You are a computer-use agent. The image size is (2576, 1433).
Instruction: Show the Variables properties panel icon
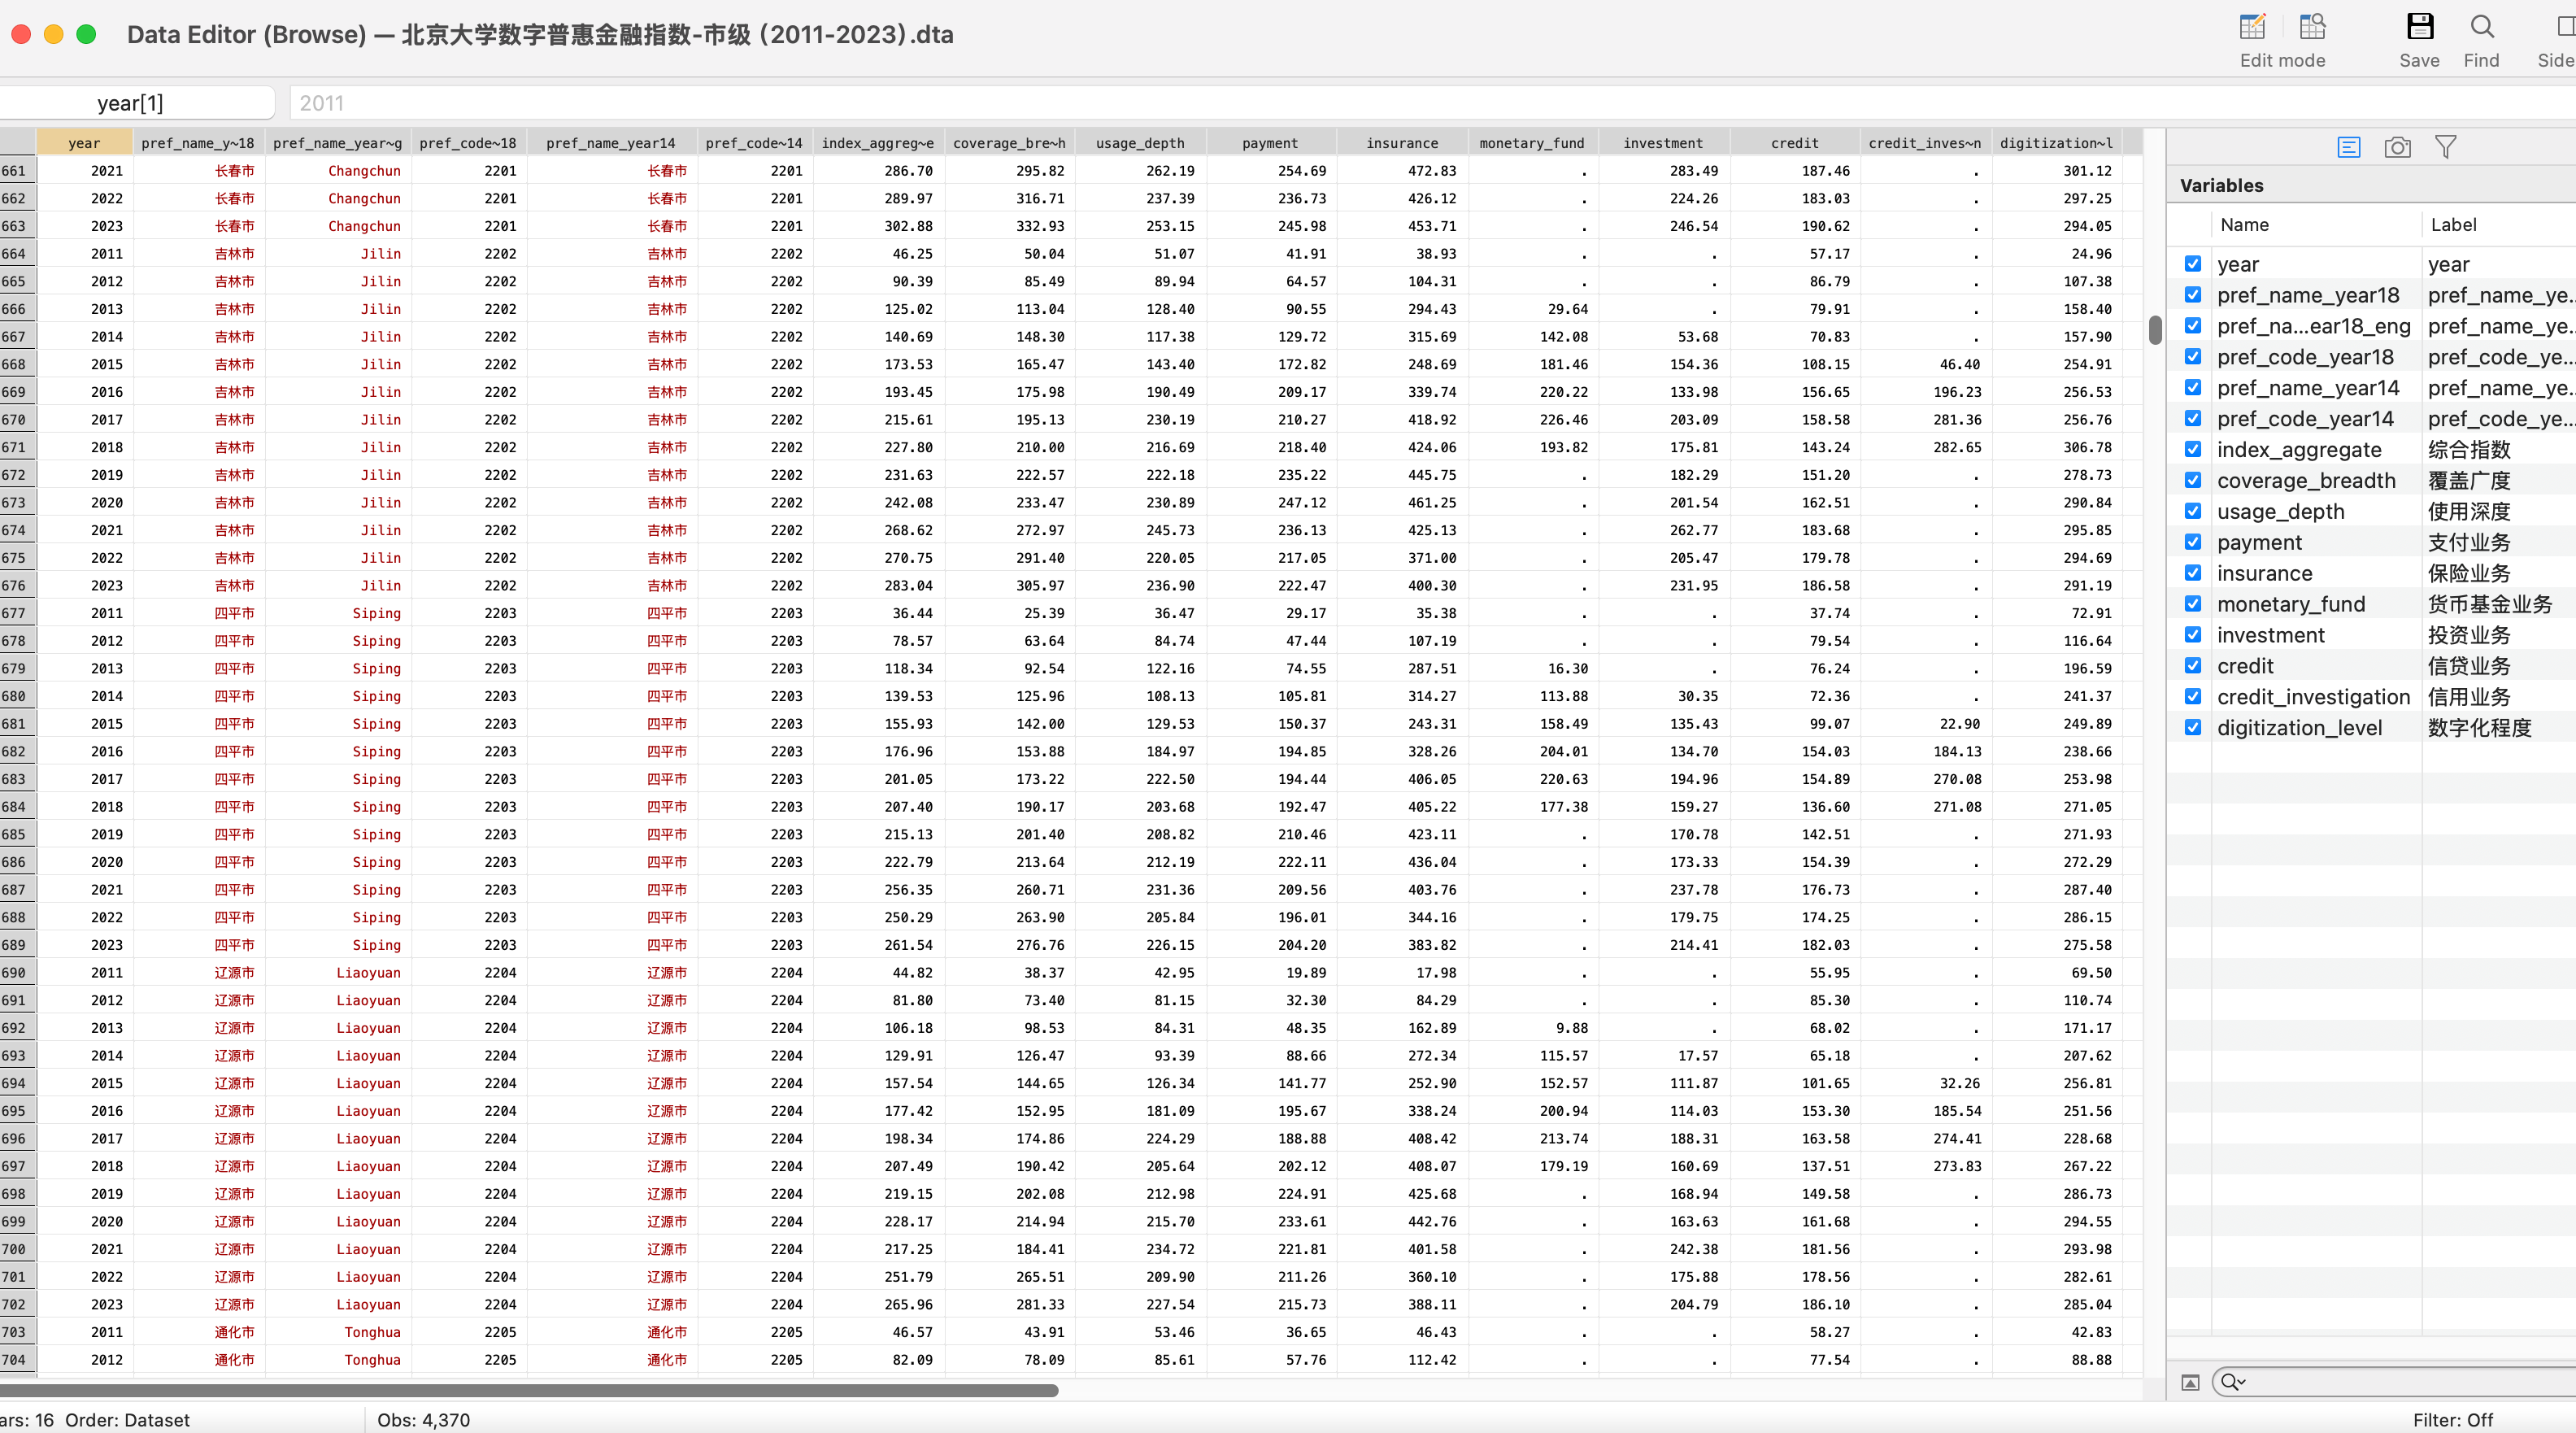tap(2349, 148)
